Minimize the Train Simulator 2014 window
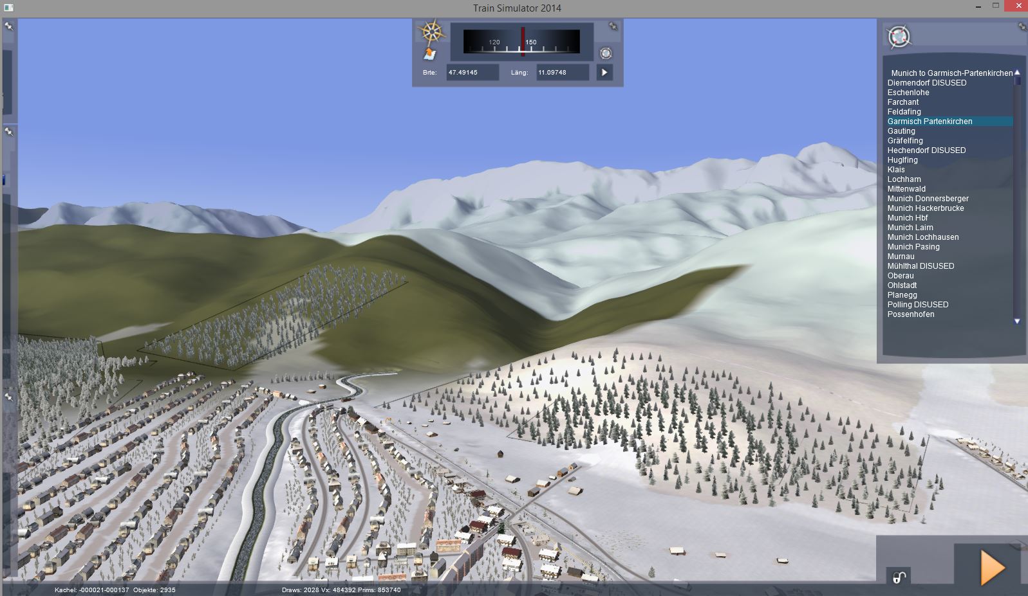Image resolution: width=1028 pixels, height=596 pixels. click(978, 6)
